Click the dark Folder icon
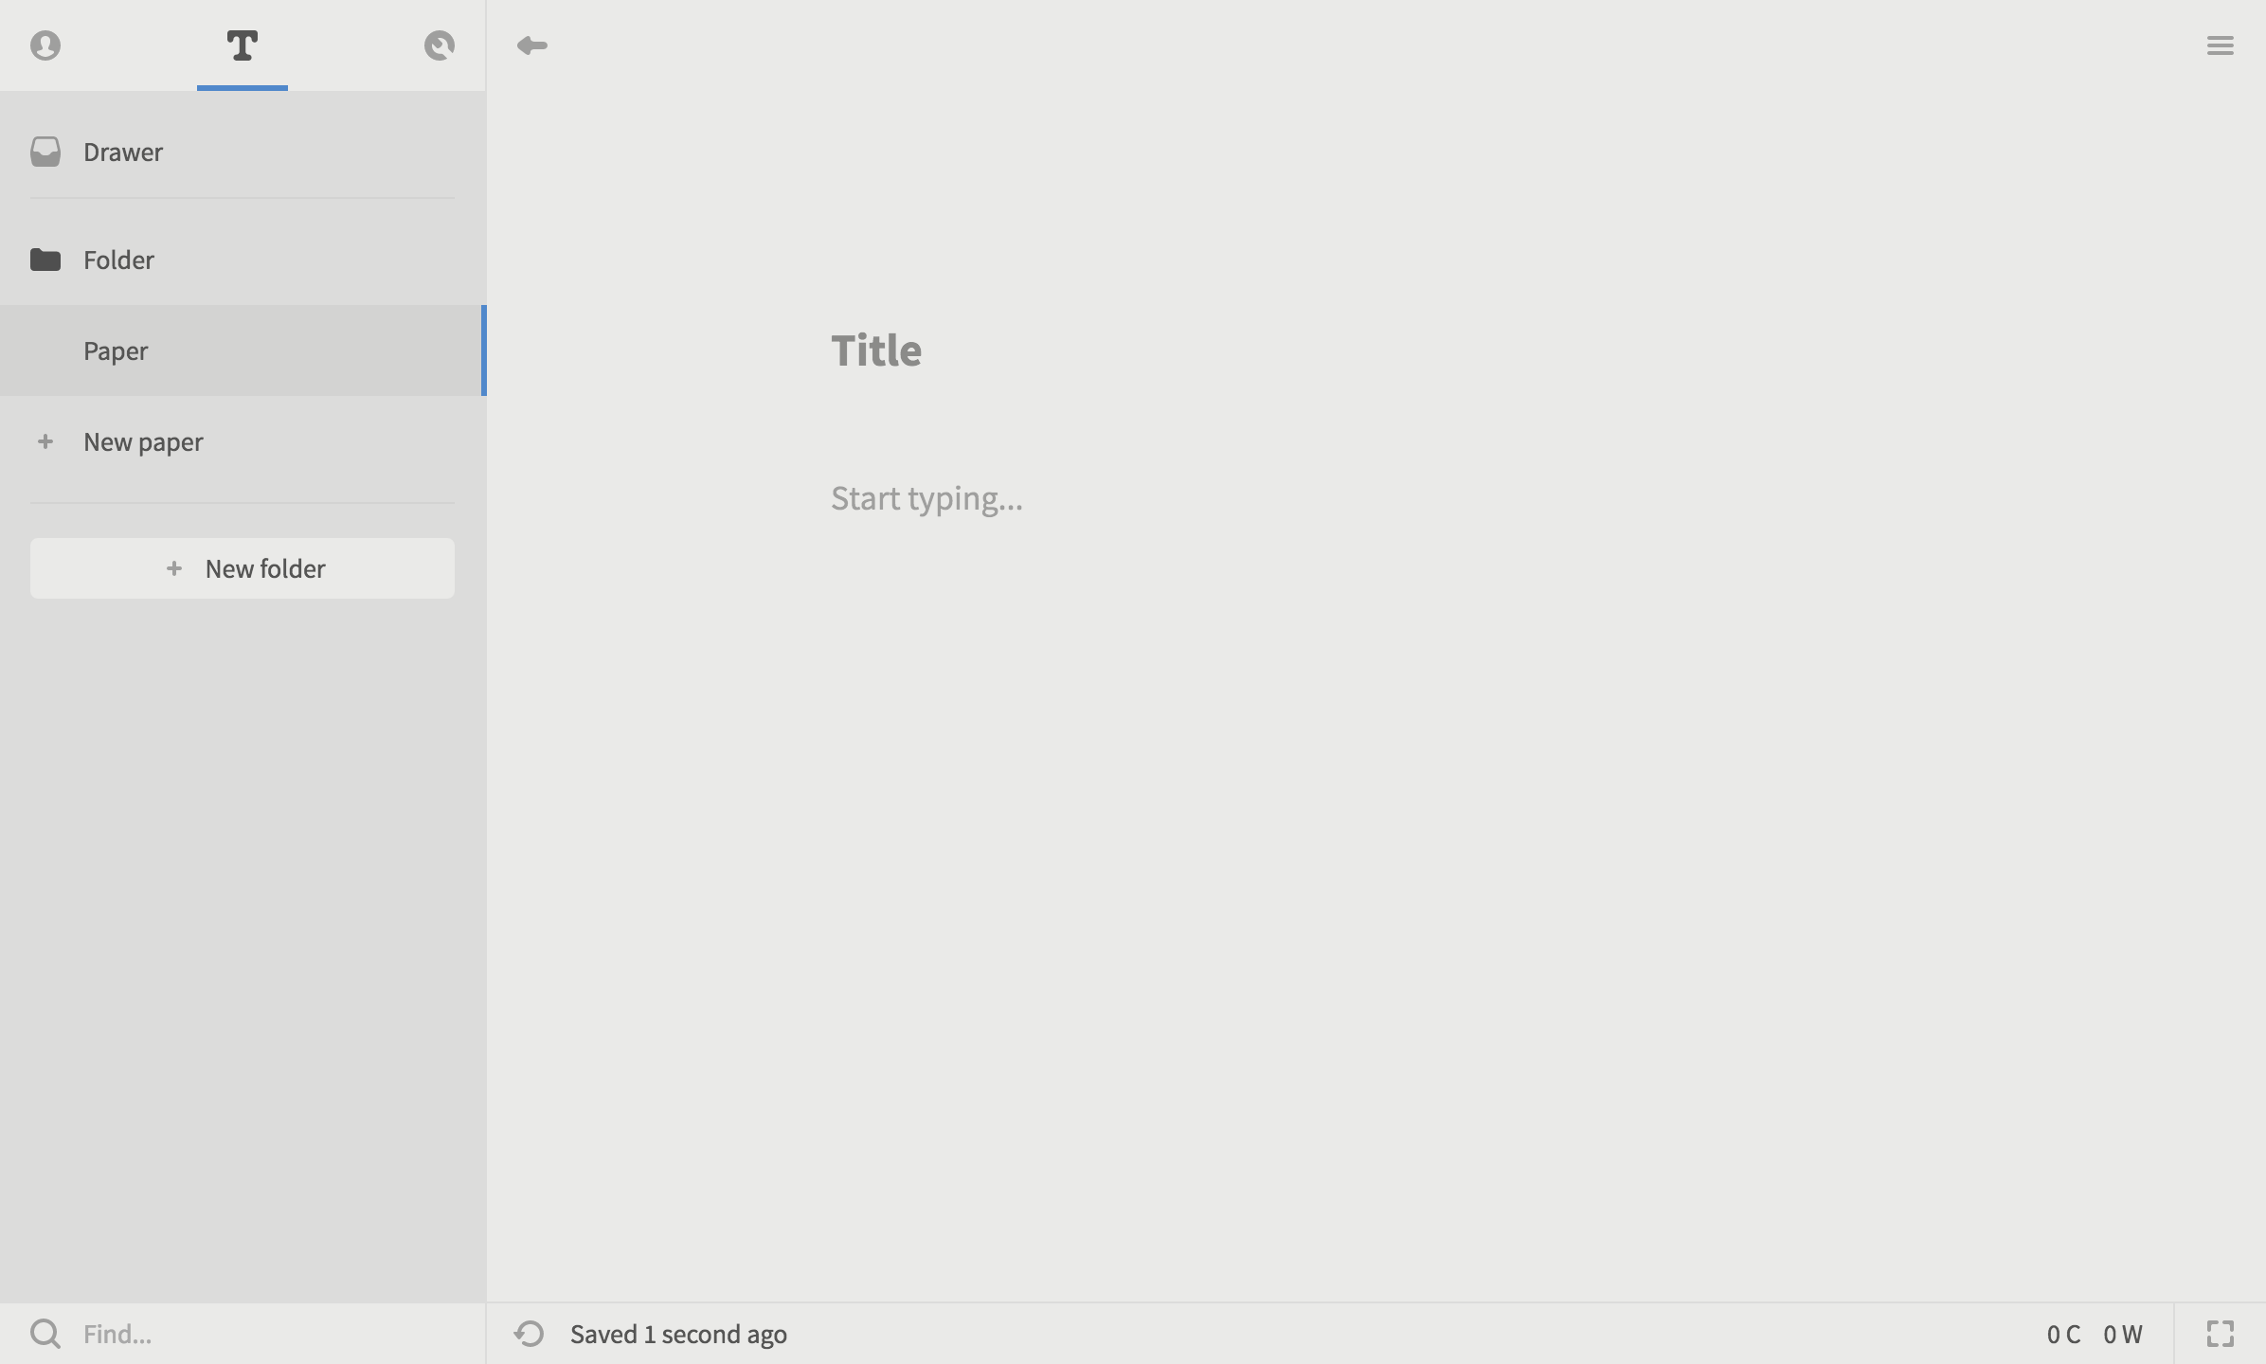The height and width of the screenshot is (1364, 2266). click(x=45, y=260)
